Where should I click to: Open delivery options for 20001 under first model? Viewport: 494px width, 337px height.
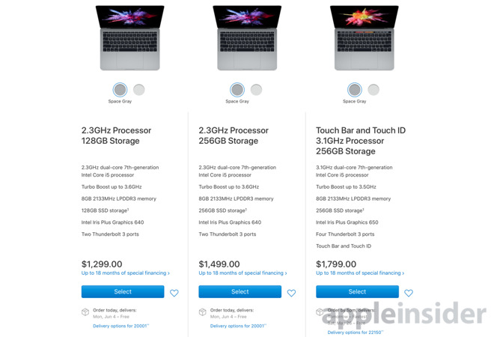121,326
